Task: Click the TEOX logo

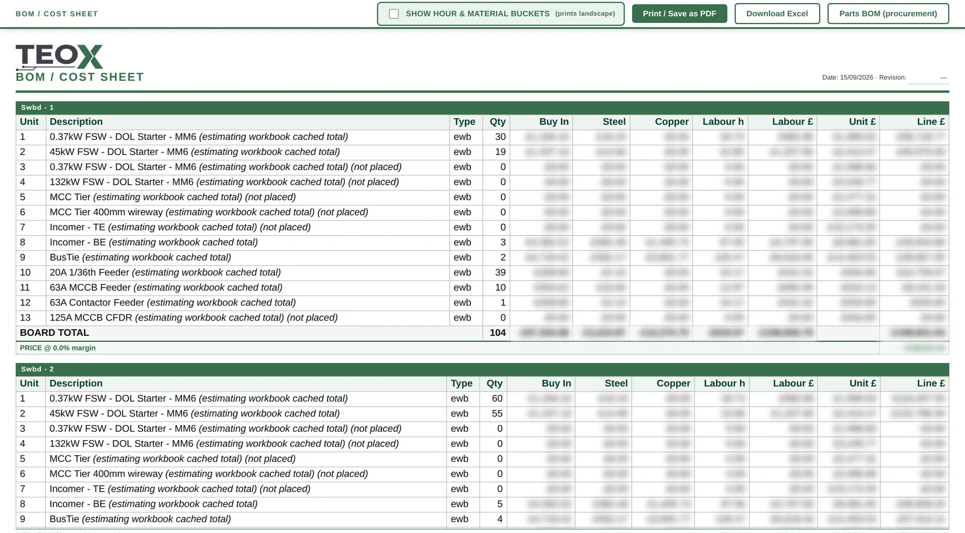Action: point(59,57)
